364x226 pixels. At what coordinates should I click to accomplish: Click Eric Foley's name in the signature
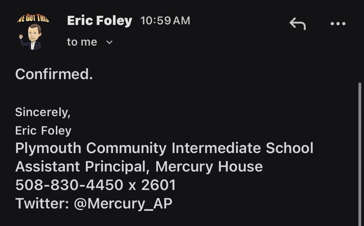click(x=43, y=131)
